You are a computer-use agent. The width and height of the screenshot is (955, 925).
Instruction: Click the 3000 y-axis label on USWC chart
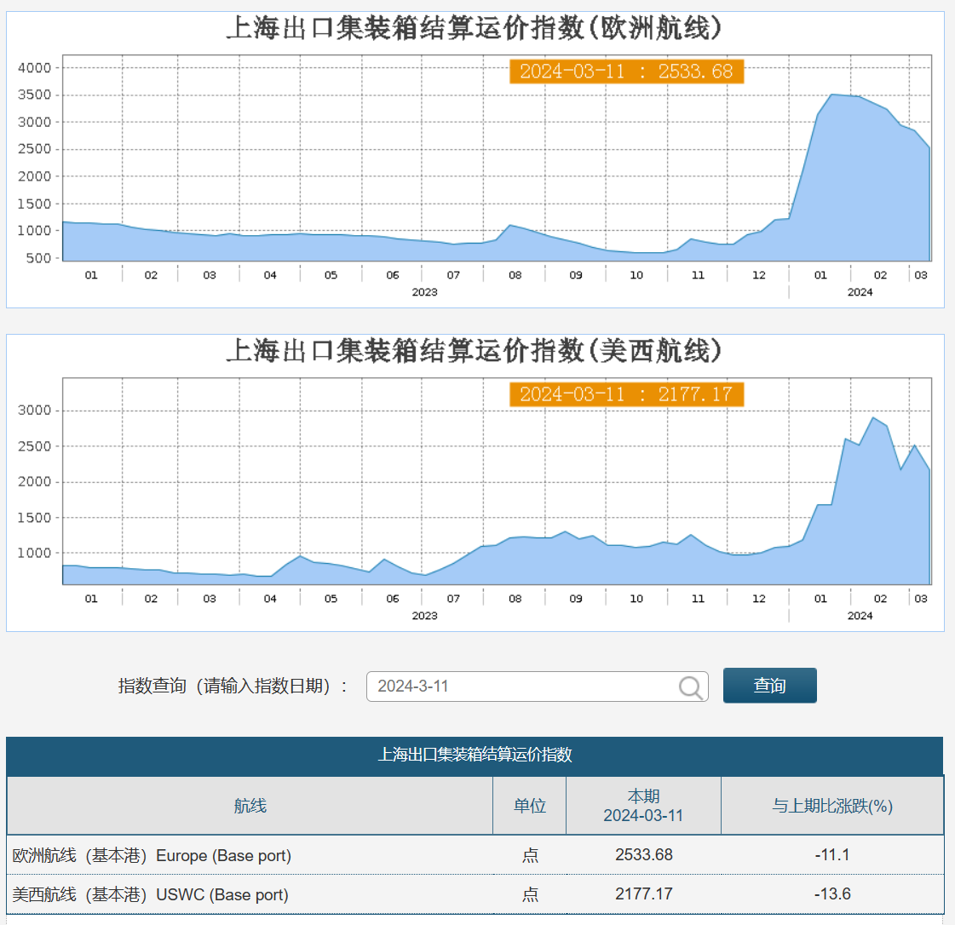pos(34,411)
